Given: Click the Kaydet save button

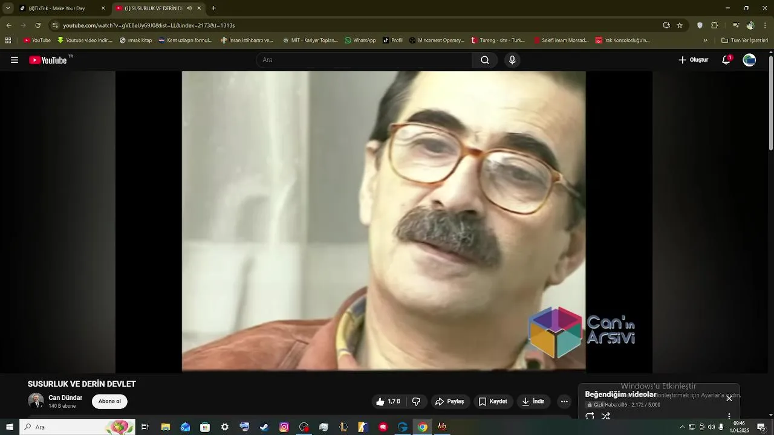Looking at the screenshot, I should tap(493, 402).
